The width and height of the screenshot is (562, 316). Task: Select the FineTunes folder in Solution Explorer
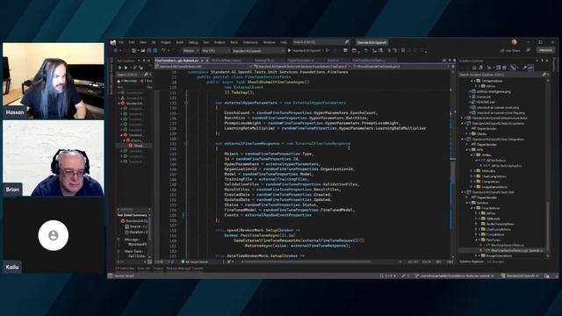pos(494,240)
